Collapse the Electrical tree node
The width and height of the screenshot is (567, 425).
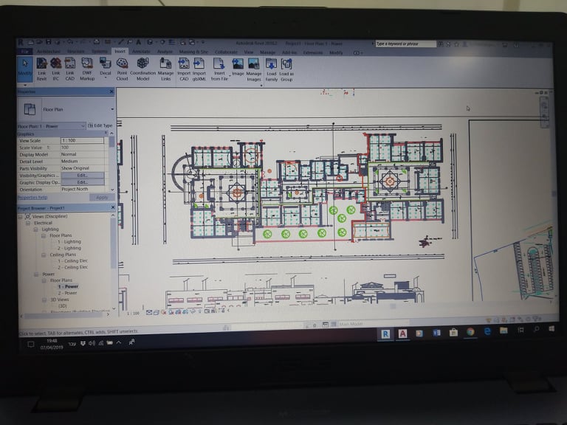point(28,223)
